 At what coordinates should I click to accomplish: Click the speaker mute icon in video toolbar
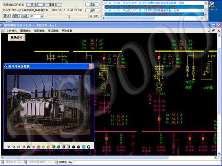pyautogui.click(x=34, y=147)
